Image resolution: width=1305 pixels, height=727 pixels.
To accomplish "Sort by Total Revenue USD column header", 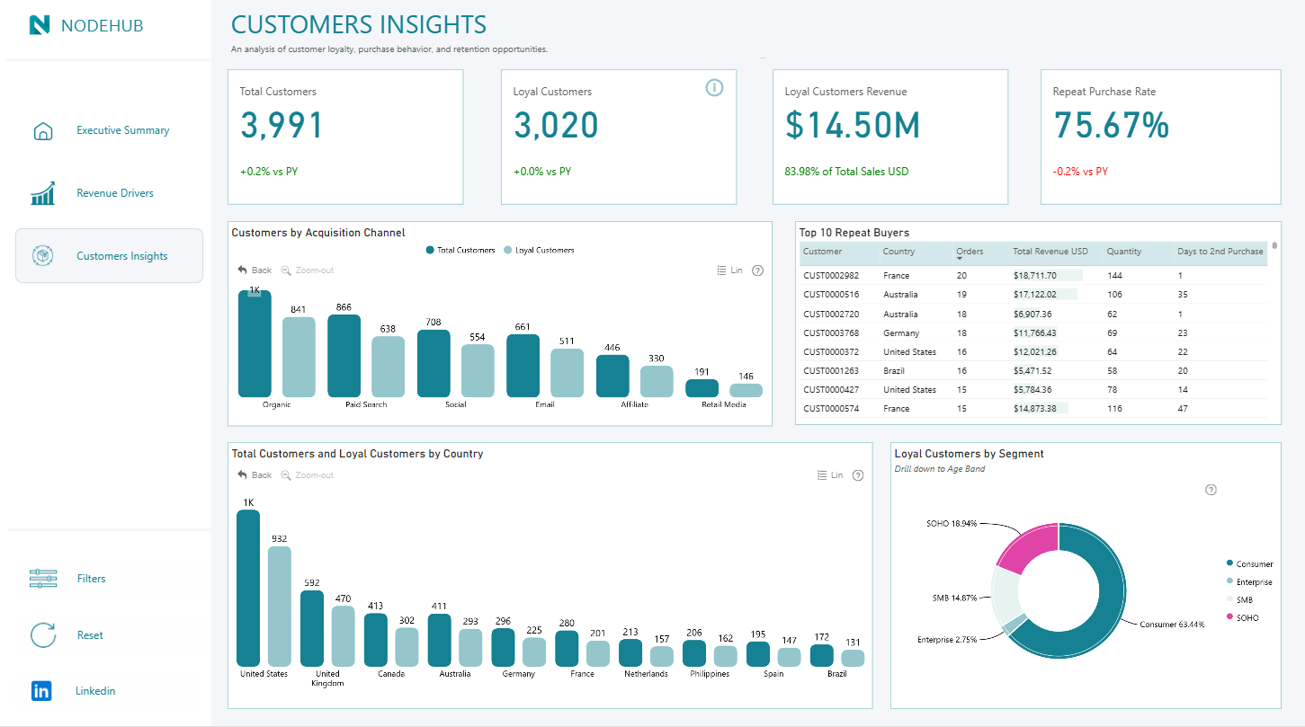I will (1050, 252).
